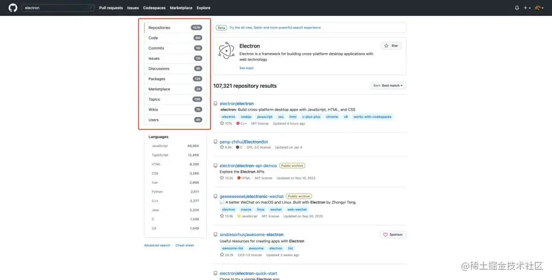Open peng-zhihui/ElectronBot repository

pyautogui.click(x=244, y=142)
